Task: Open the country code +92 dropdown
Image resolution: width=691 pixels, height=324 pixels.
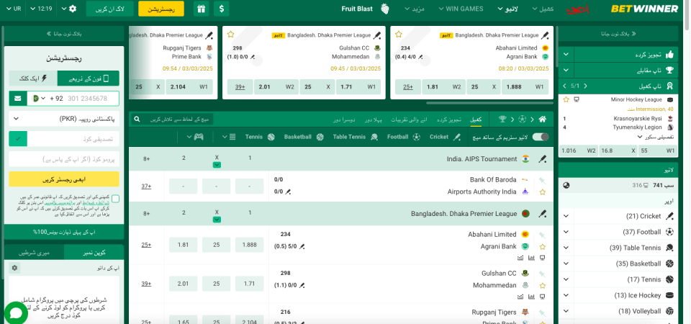Action: [x=46, y=99]
